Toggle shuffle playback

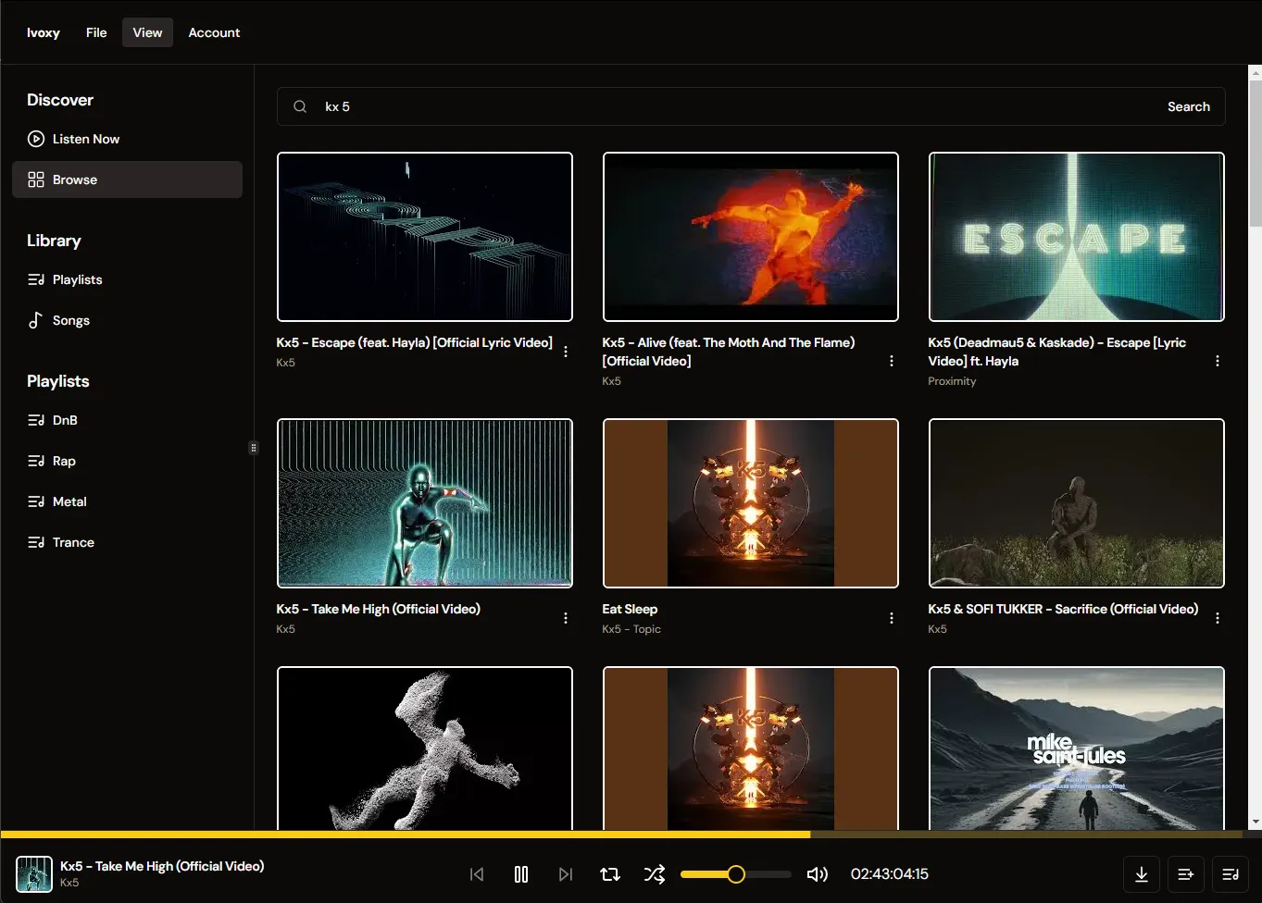coord(655,874)
